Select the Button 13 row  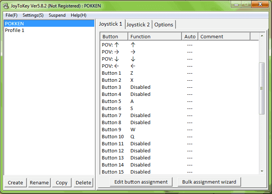(x=180, y=158)
